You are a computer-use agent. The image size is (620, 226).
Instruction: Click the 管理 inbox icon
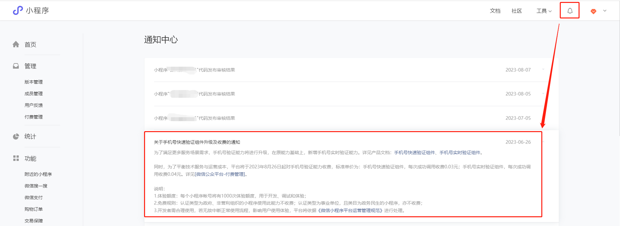click(x=16, y=66)
